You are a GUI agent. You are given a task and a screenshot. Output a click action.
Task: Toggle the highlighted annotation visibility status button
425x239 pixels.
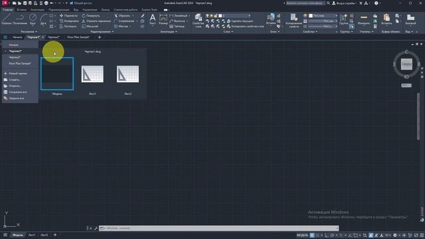click(x=371, y=235)
